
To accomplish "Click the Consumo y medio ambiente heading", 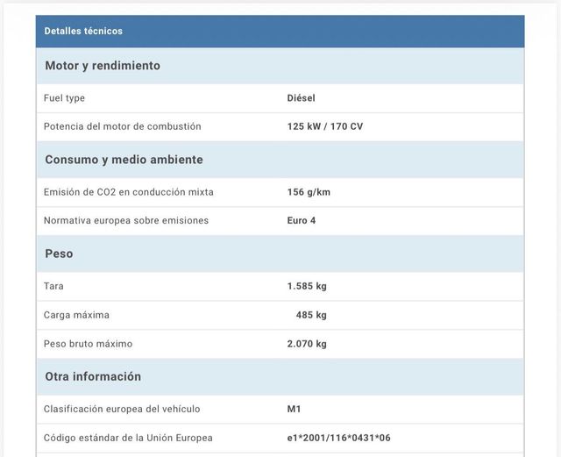I will (x=124, y=160).
